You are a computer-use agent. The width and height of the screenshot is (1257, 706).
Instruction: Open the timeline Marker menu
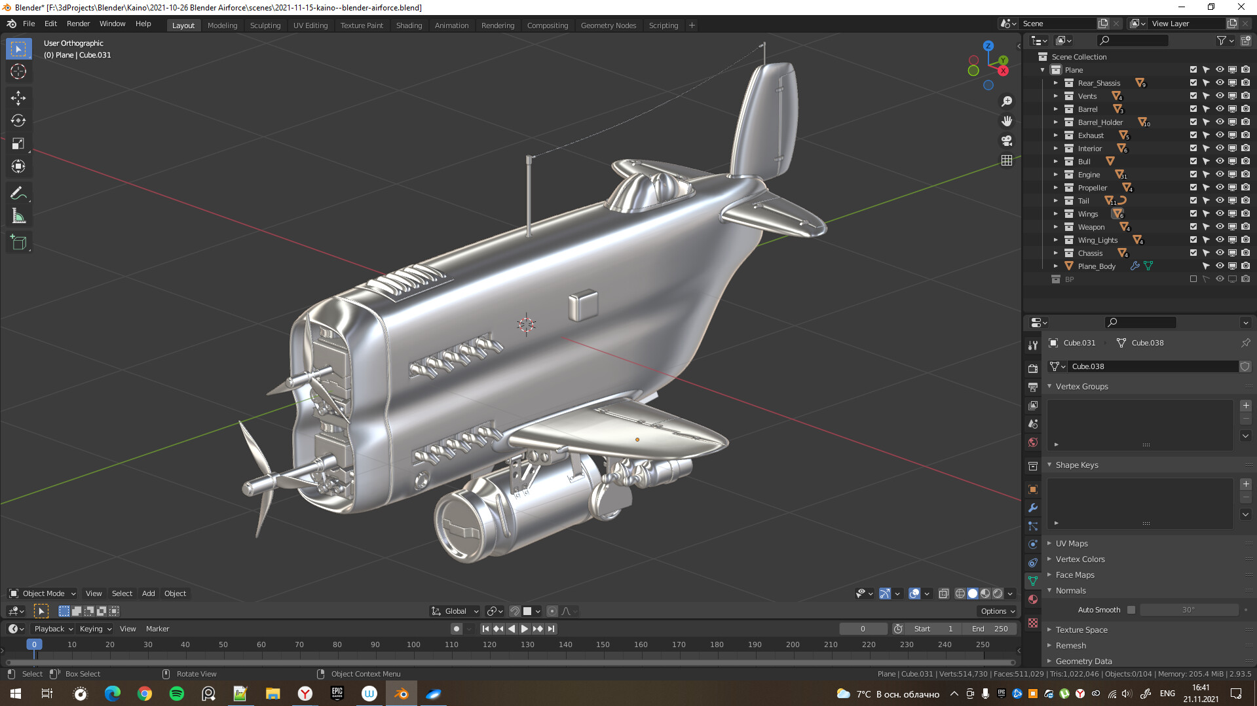click(158, 629)
